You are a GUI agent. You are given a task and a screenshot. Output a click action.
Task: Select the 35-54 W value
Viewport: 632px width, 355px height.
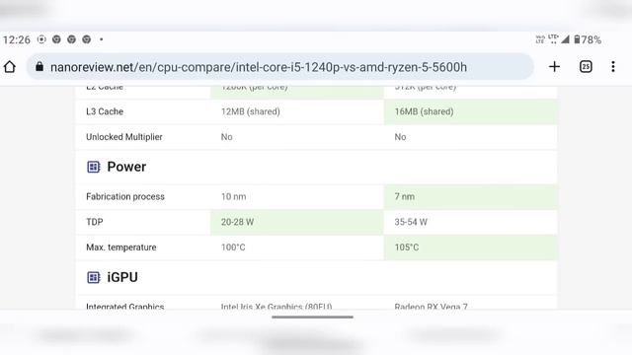tap(411, 222)
